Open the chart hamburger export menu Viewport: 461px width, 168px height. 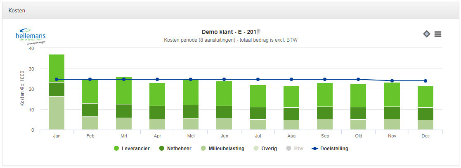(x=438, y=34)
